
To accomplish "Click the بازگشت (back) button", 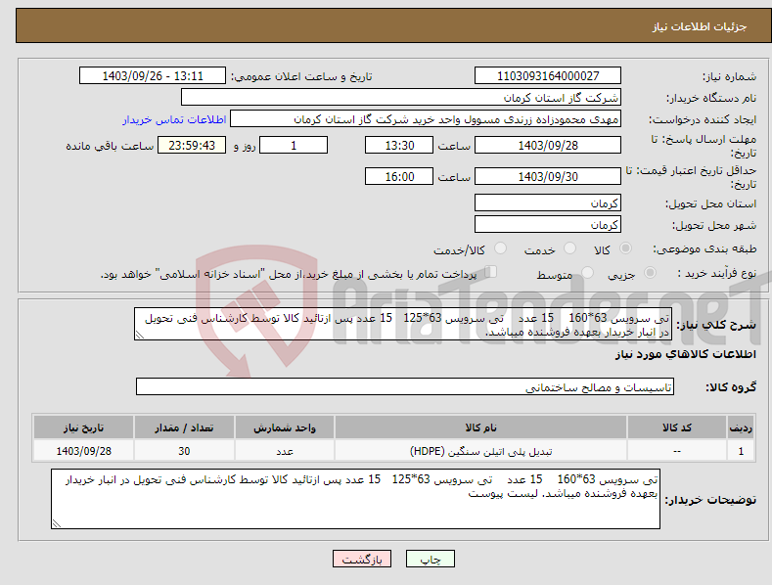I will (362, 559).
